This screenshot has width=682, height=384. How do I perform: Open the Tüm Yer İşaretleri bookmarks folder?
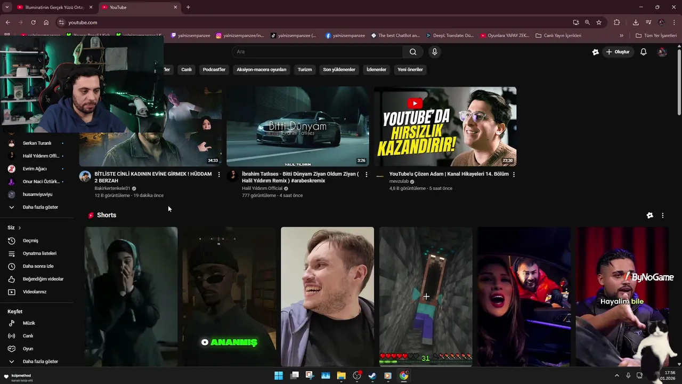pyautogui.click(x=656, y=36)
